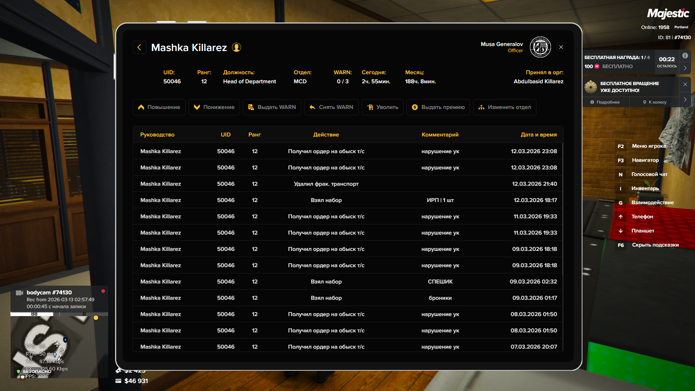Click the police department emblem
Screen dimensions: 695x391
point(540,47)
